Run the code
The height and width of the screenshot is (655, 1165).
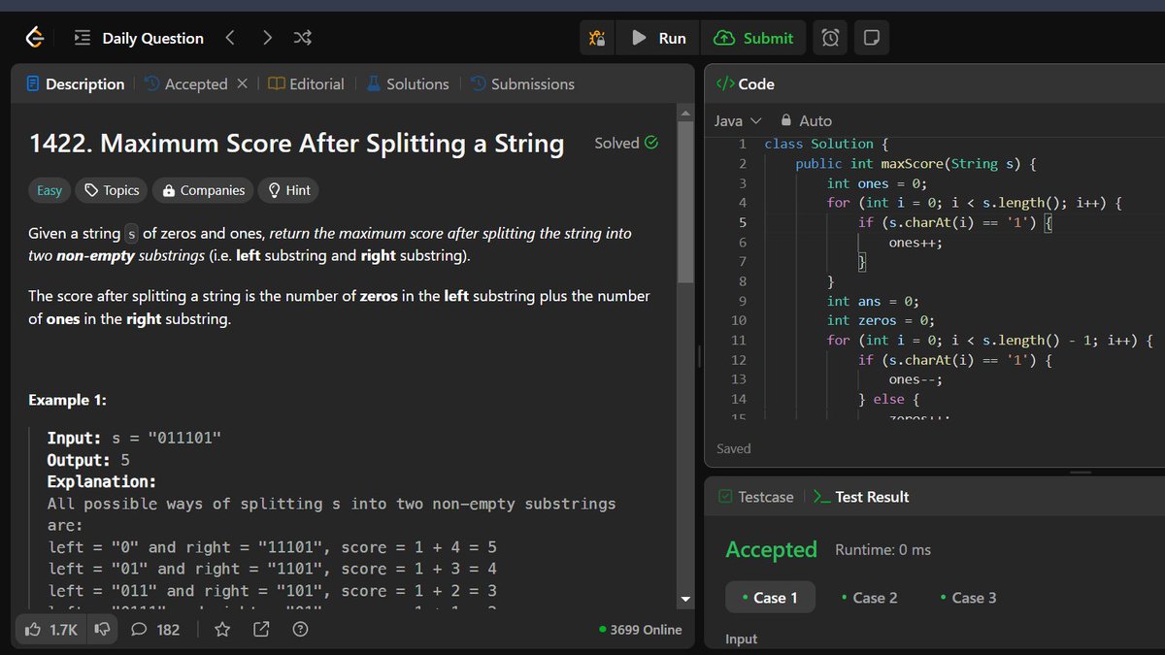[x=658, y=38]
